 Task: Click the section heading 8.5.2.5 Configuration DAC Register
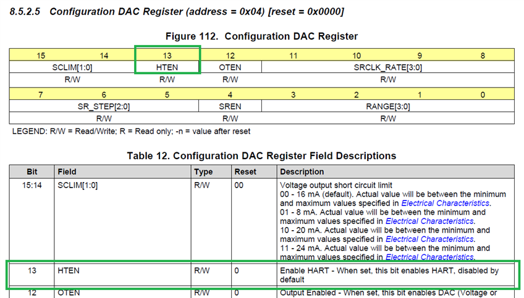(177, 12)
